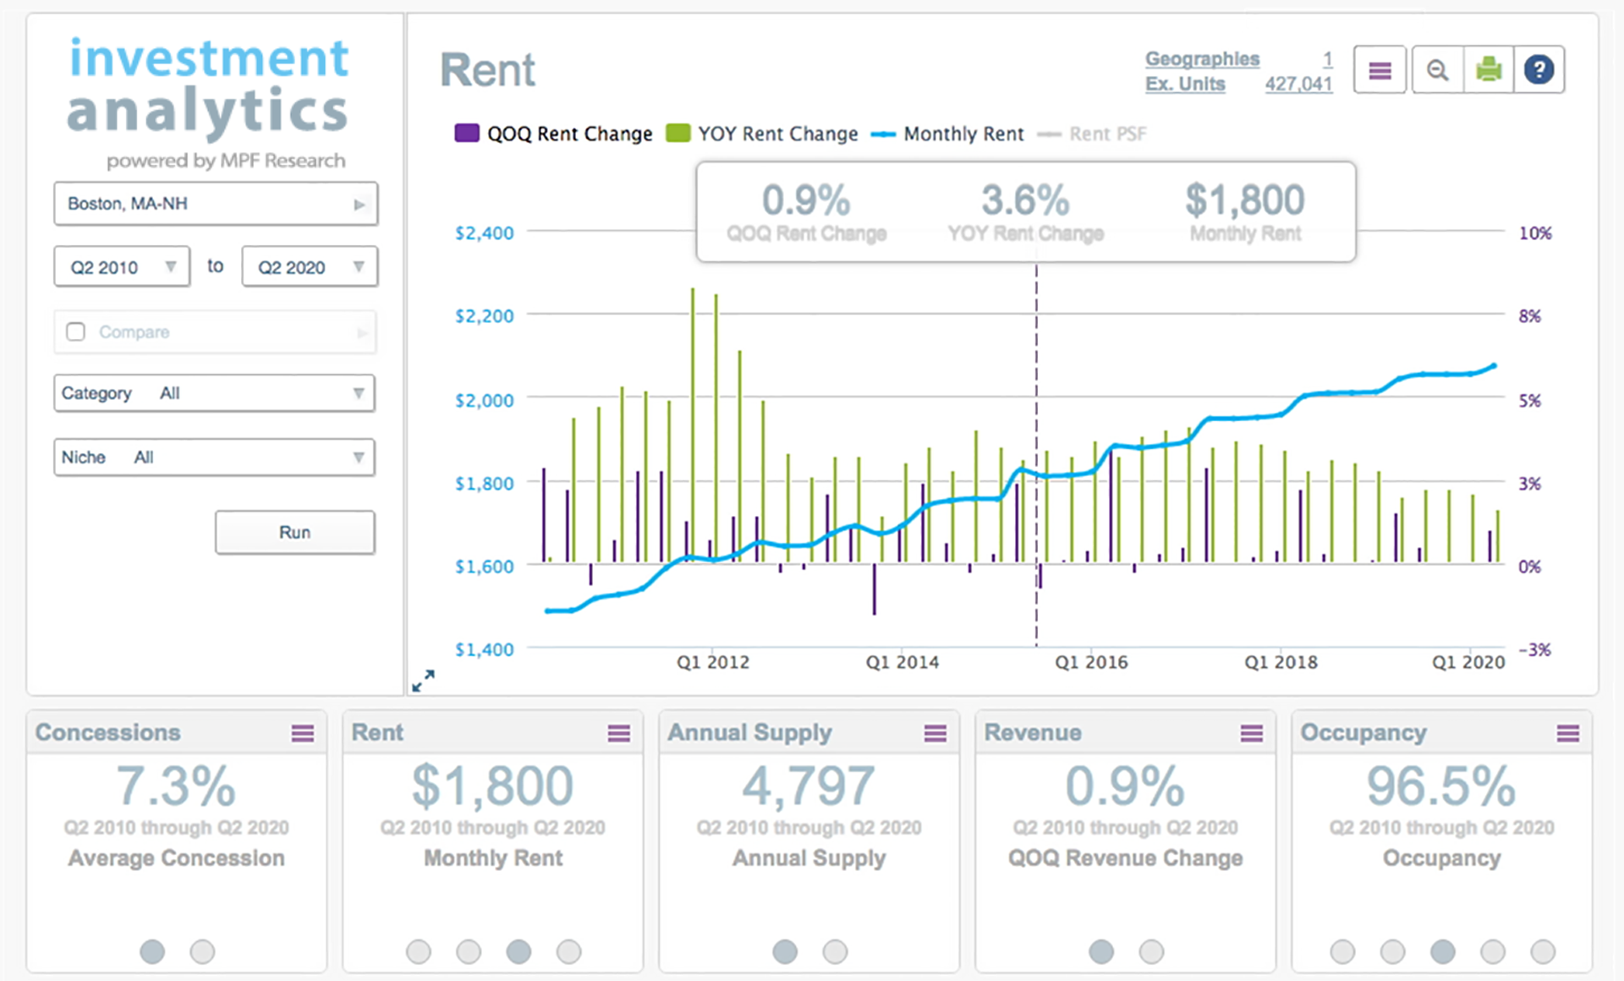
Task: Toggle the purple QOQ Rent Change swatch
Action: (x=467, y=134)
